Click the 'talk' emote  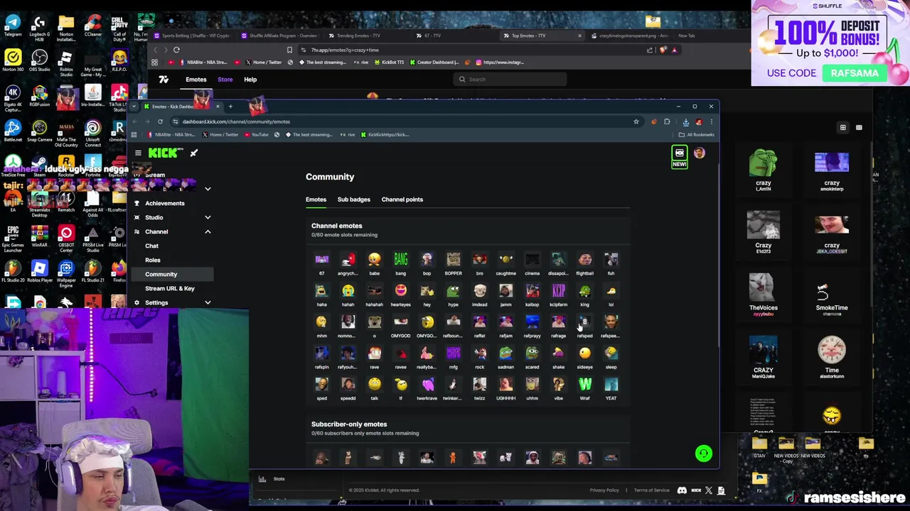[x=375, y=385]
